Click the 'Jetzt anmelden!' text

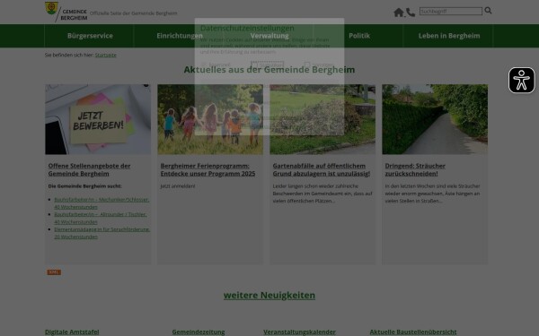tap(178, 186)
